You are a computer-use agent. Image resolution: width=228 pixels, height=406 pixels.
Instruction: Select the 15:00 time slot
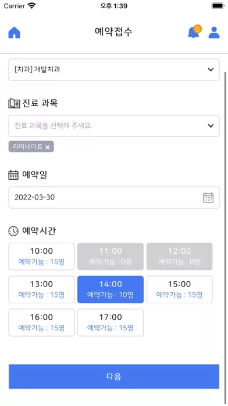click(180, 289)
